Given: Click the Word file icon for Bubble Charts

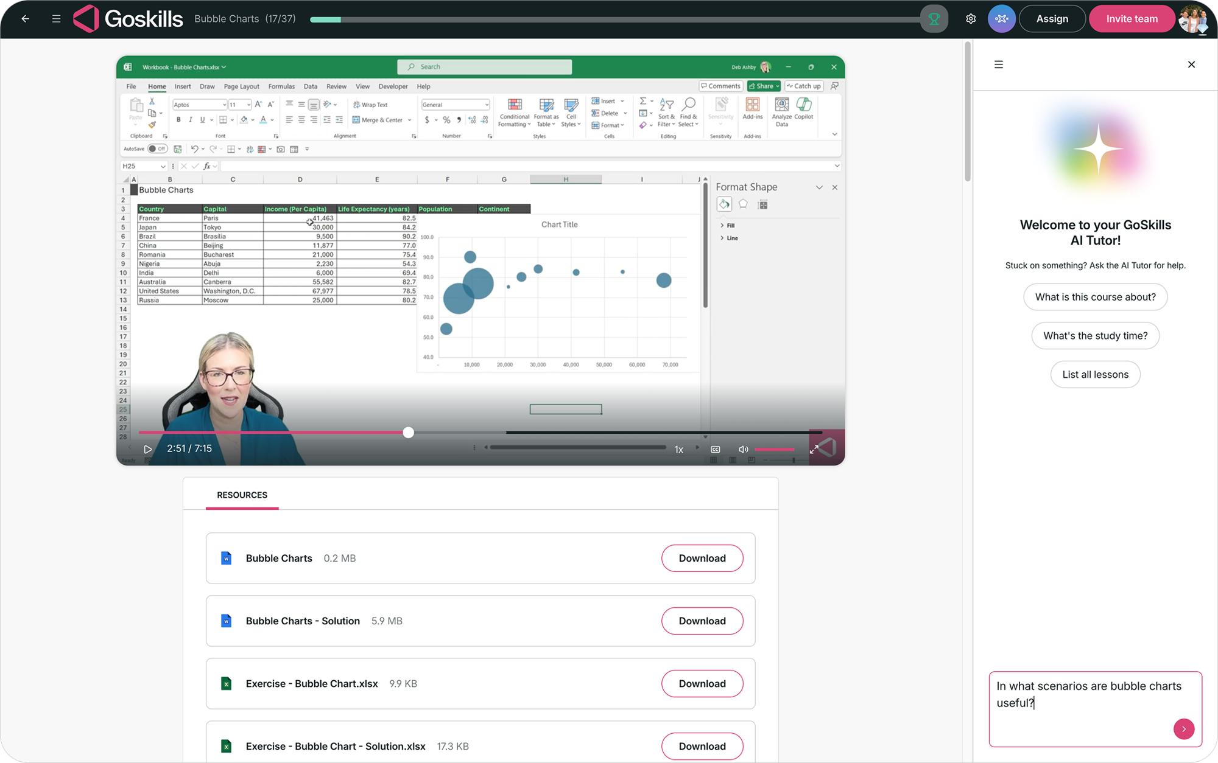Looking at the screenshot, I should point(226,559).
